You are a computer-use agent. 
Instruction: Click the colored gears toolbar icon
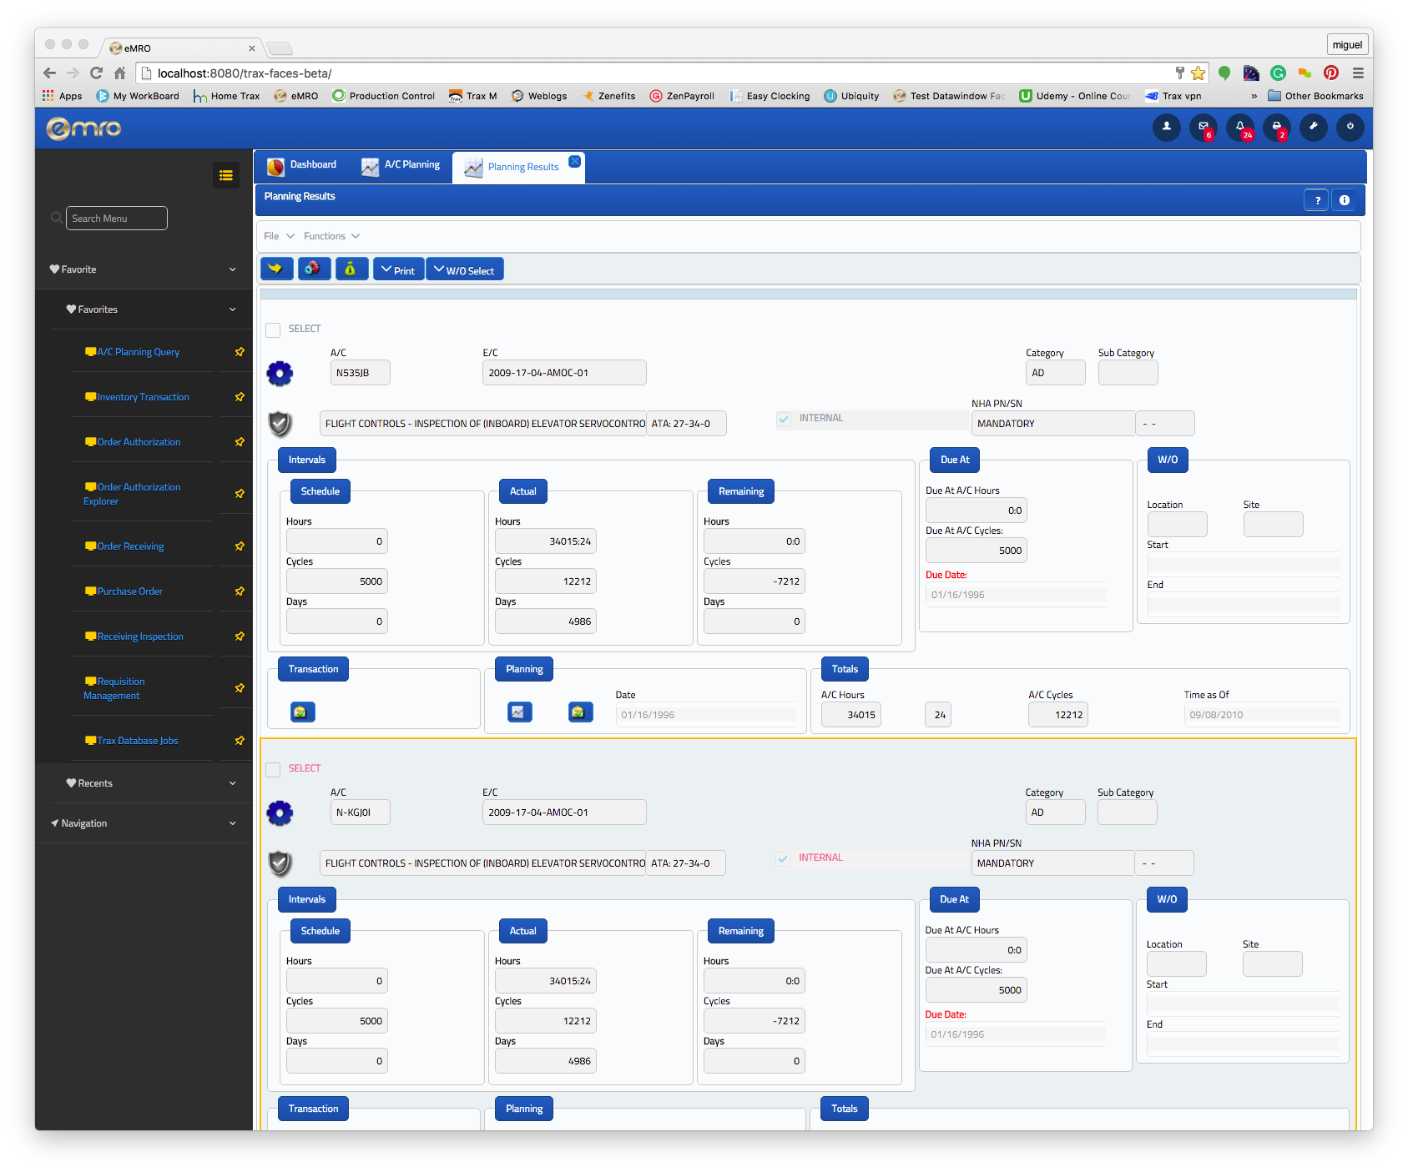[314, 269]
